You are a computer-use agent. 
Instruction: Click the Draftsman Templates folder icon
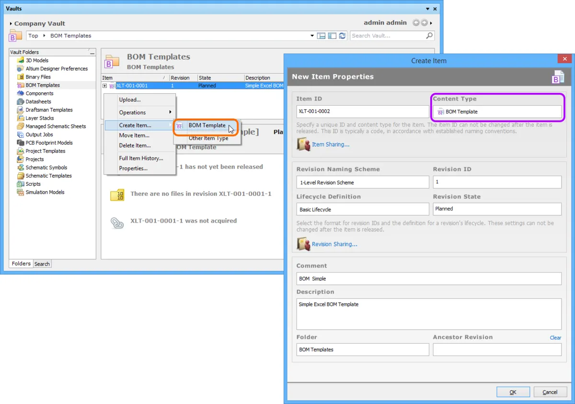(x=21, y=110)
